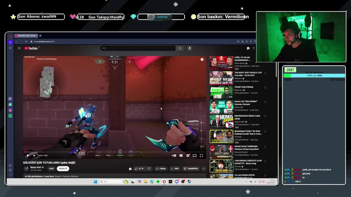Viewport: 351px width, 197px height.
Task: Share video with Paylaş button
Action: (x=161, y=169)
